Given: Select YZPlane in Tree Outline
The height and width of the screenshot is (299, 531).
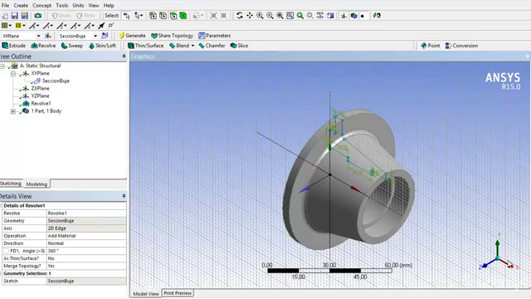Looking at the screenshot, I should coord(40,96).
